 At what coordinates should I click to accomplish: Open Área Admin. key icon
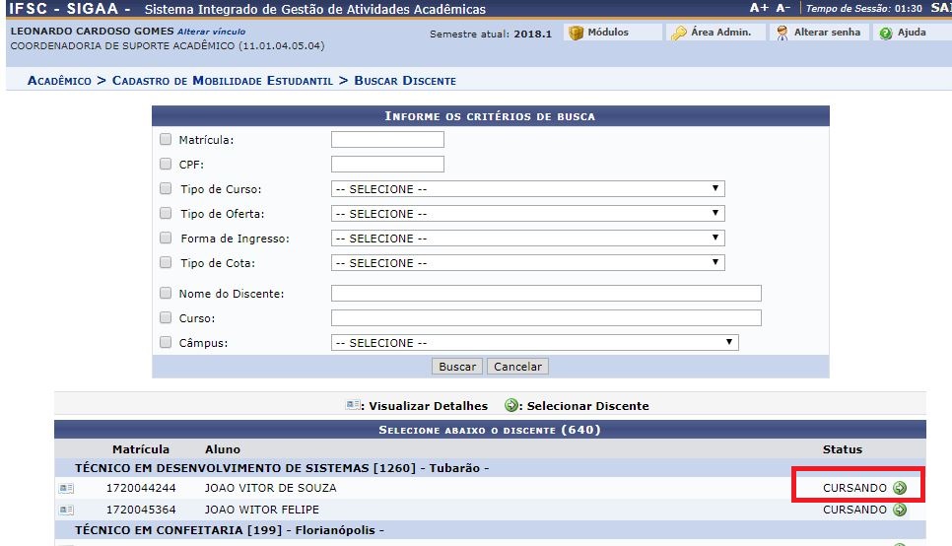click(678, 33)
